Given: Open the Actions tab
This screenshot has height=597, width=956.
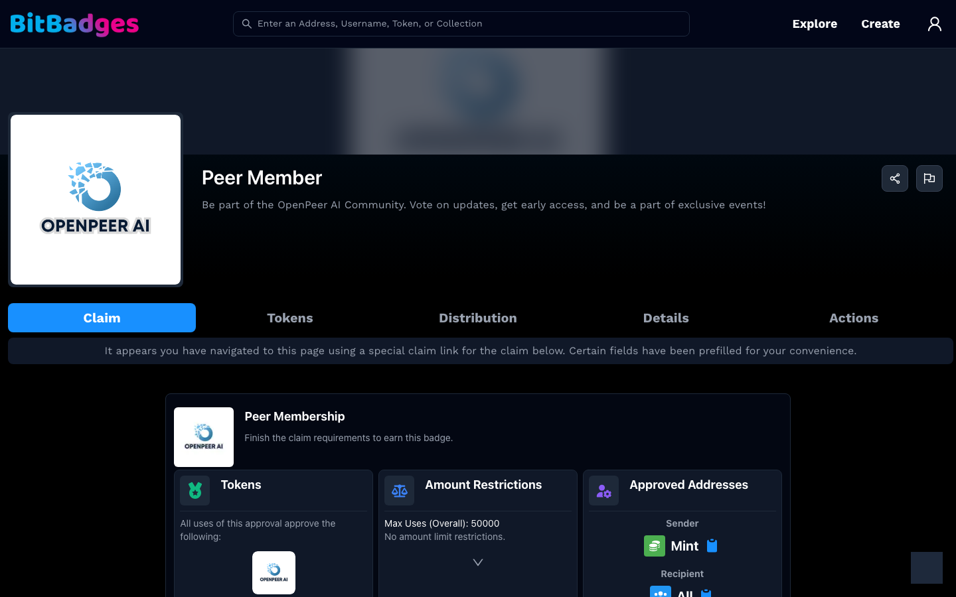Looking at the screenshot, I should click(x=854, y=318).
